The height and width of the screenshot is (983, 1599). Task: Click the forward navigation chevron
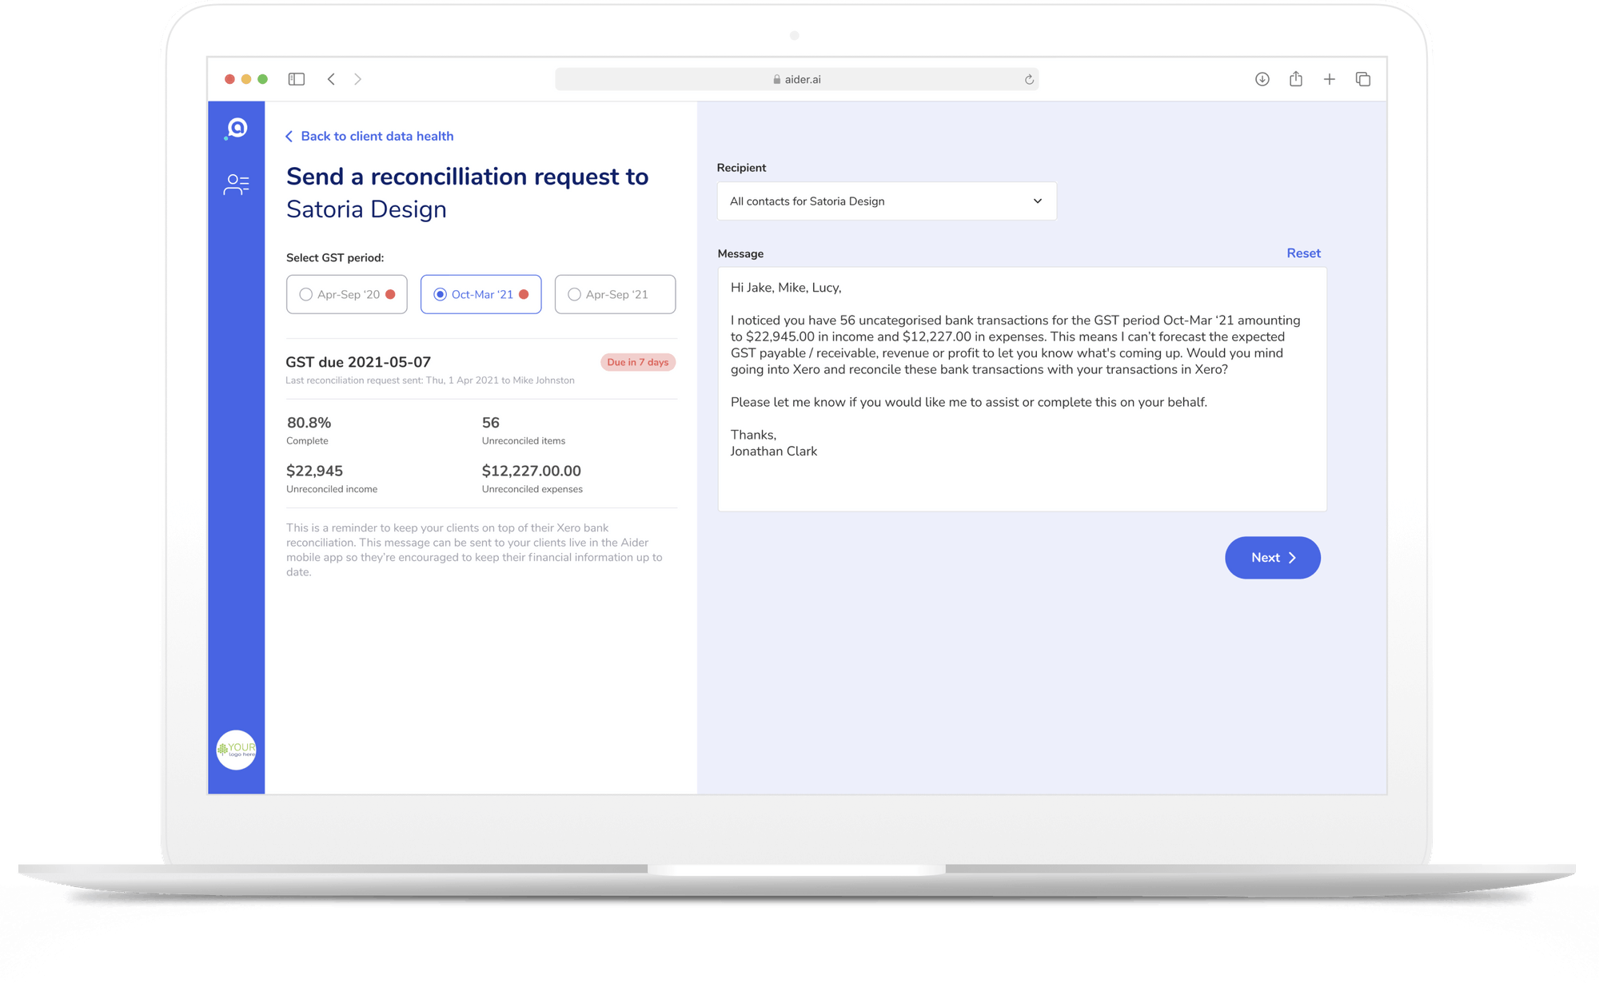point(357,79)
